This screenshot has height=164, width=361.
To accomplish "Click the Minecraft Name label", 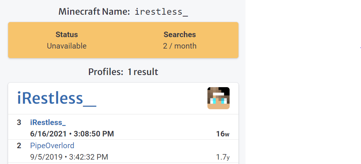I will tap(94, 11).
